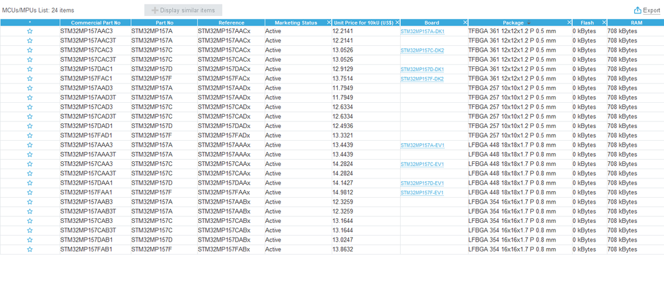Click star next to STM32MP157DAB1
The width and height of the screenshot is (664, 284).
point(30,240)
